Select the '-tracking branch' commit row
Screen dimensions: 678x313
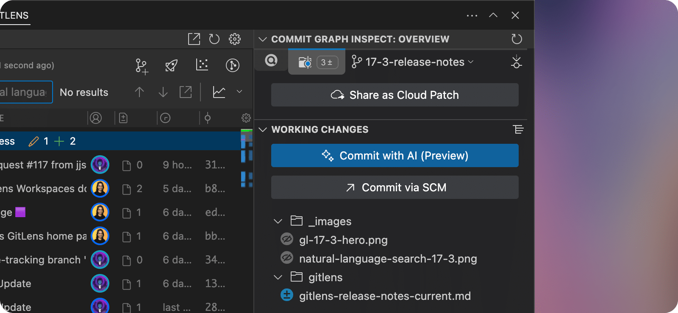(120, 260)
